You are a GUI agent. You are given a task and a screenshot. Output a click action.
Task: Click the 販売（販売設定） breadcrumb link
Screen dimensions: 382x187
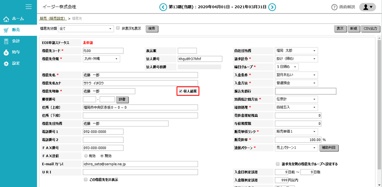point(53,19)
